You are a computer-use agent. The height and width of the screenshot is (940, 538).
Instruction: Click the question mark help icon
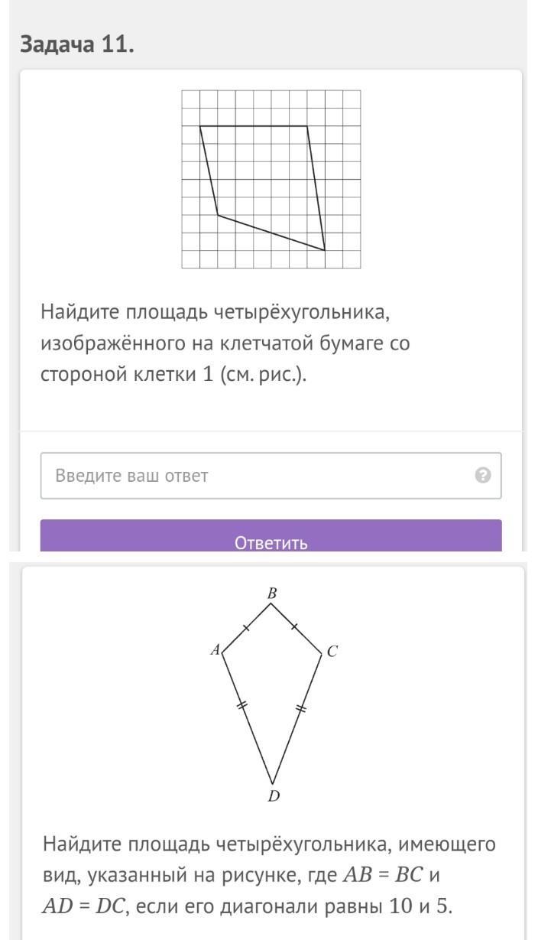pyautogui.click(x=482, y=476)
